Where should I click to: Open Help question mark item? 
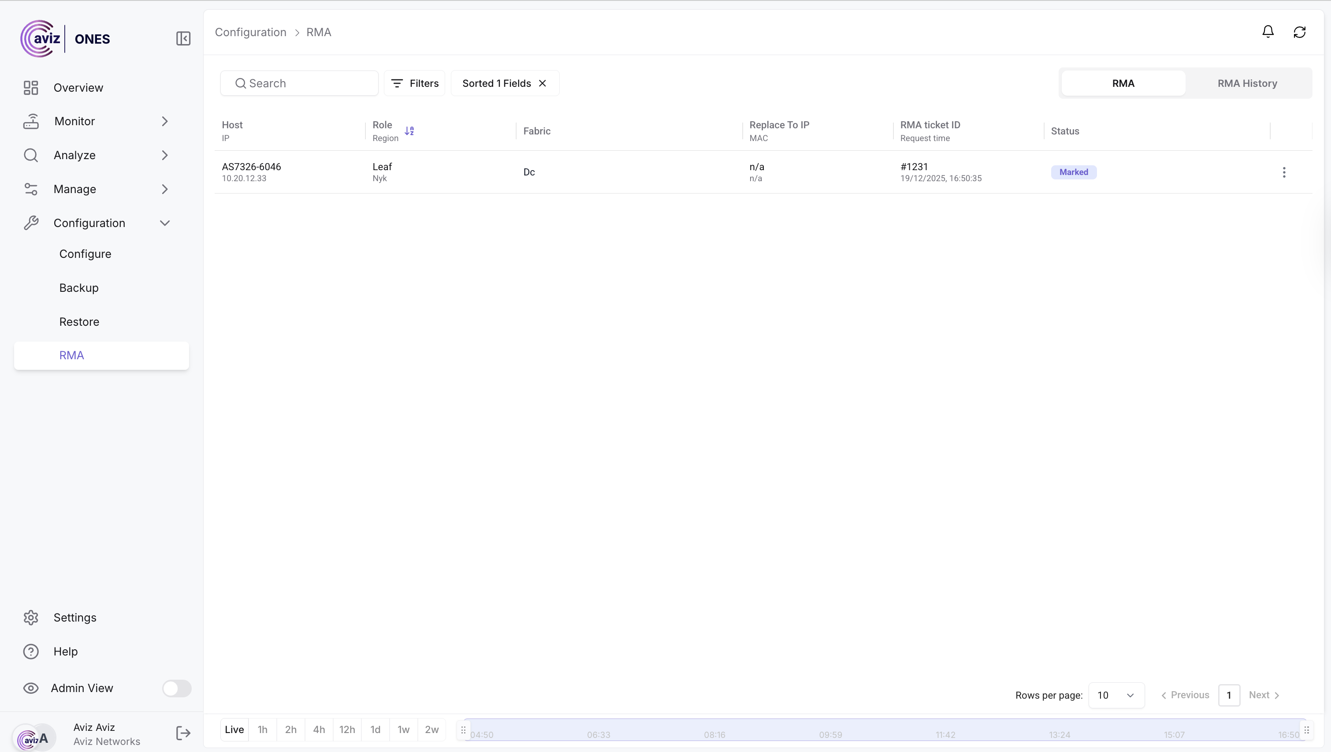[x=31, y=651]
